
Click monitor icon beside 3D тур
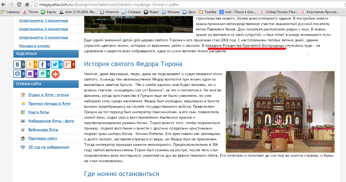[23, 147]
